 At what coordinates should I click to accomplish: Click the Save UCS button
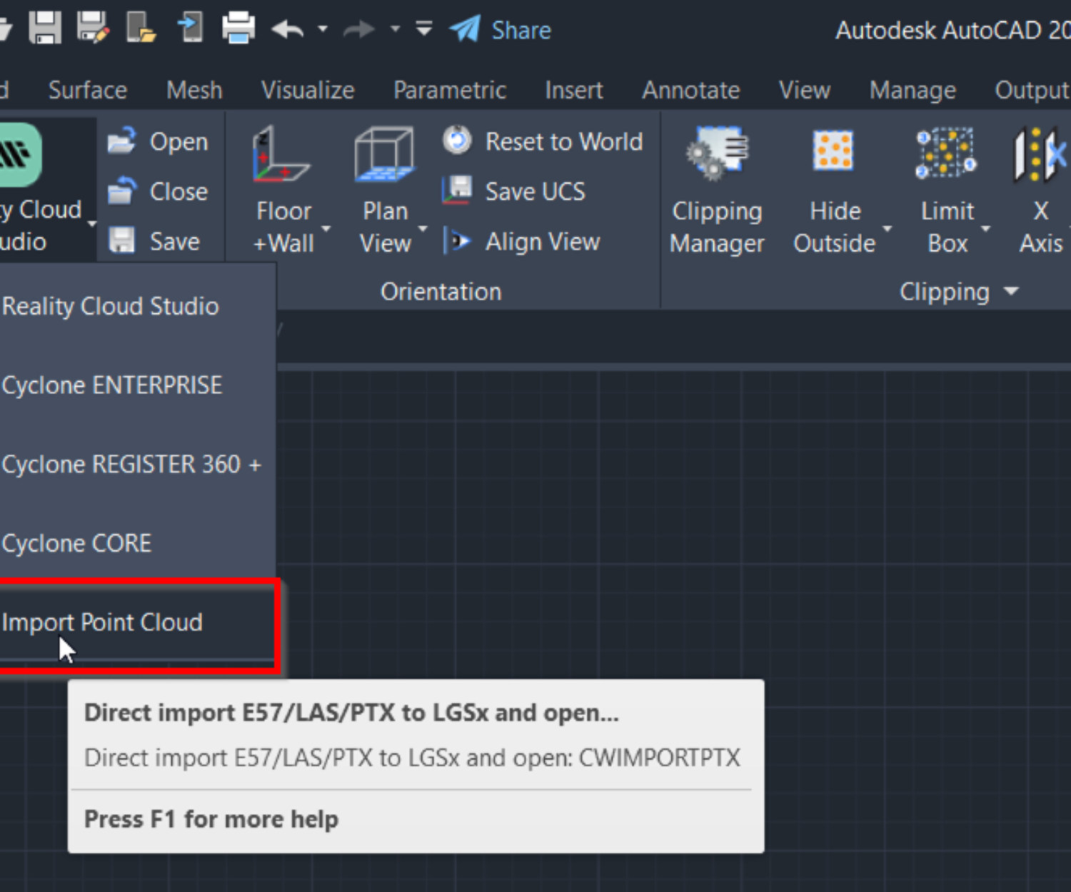pos(516,191)
